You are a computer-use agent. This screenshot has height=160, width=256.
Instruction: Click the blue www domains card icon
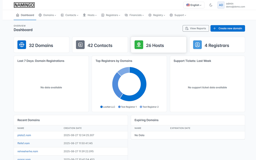(x=22, y=45)
